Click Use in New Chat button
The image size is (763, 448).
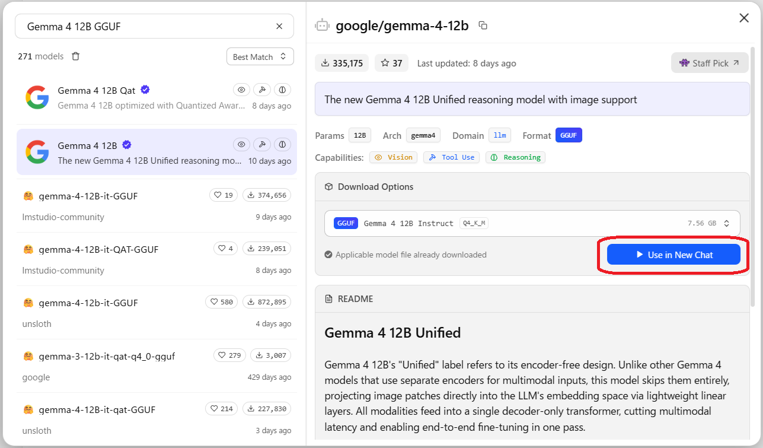pyautogui.click(x=673, y=255)
